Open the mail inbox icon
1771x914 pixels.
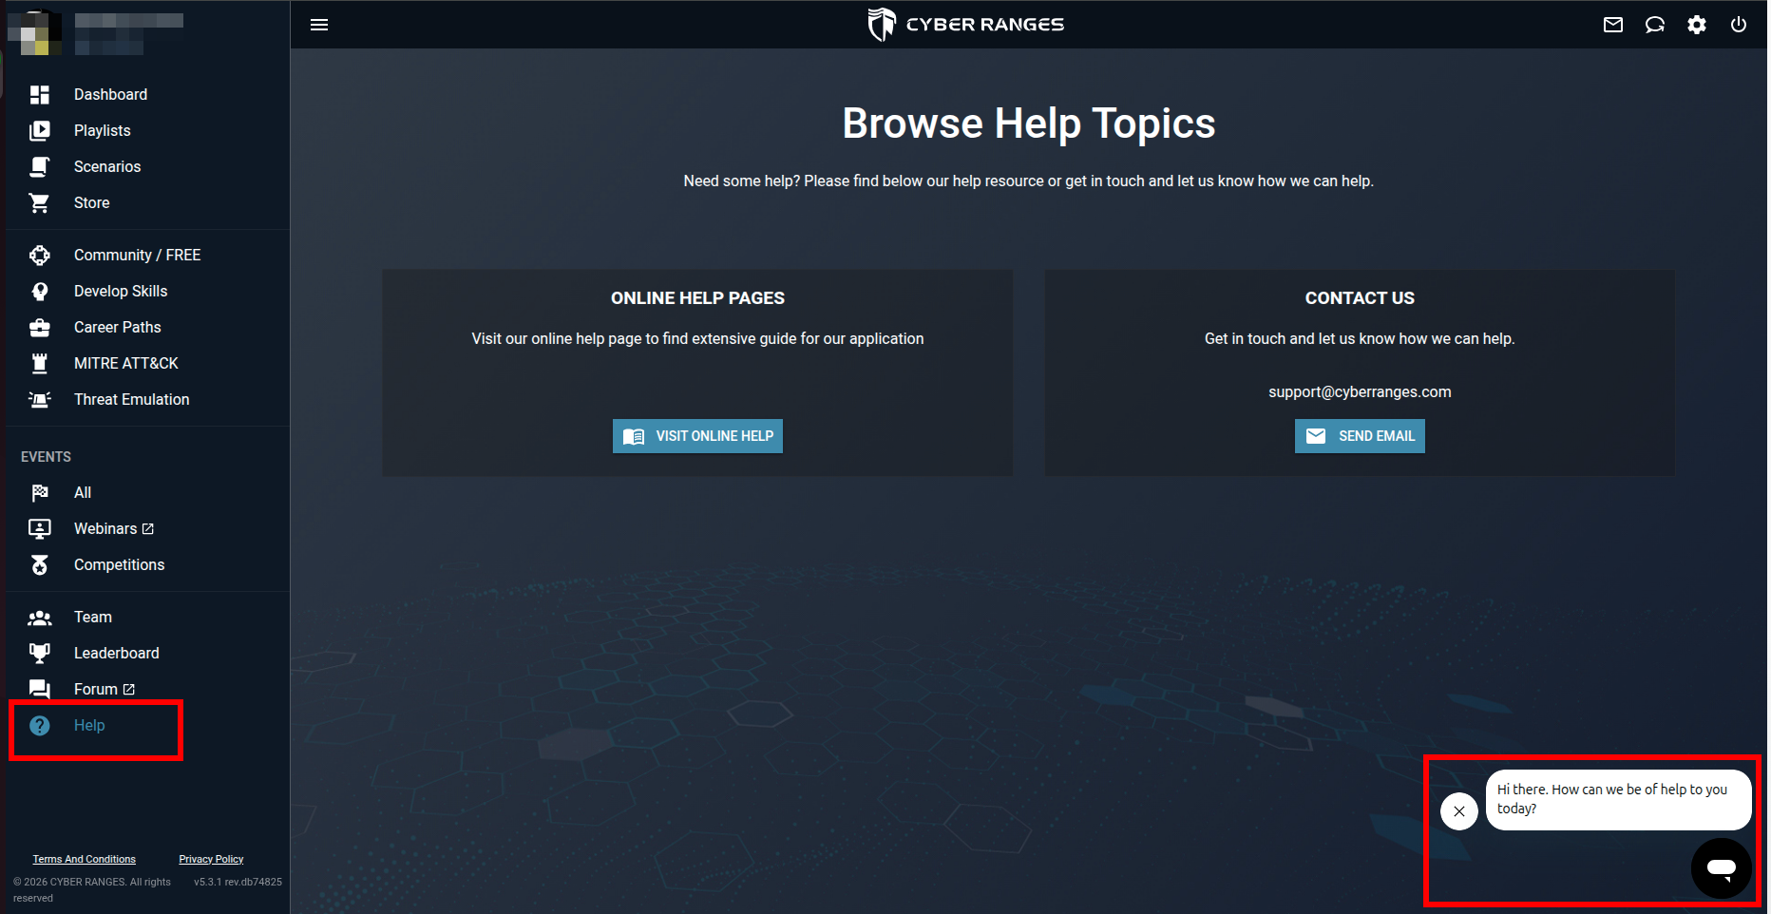pos(1613,25)
